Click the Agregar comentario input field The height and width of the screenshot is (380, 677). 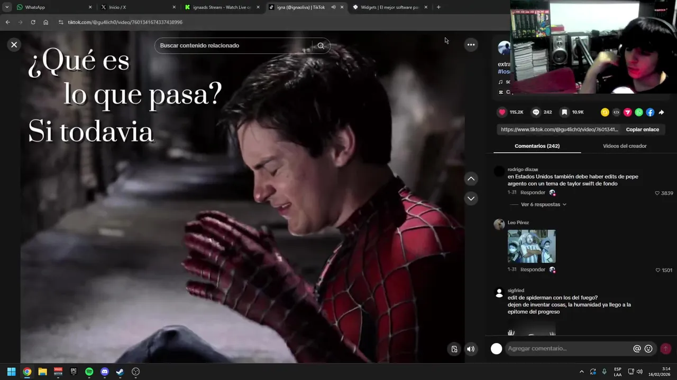[569, 348]
